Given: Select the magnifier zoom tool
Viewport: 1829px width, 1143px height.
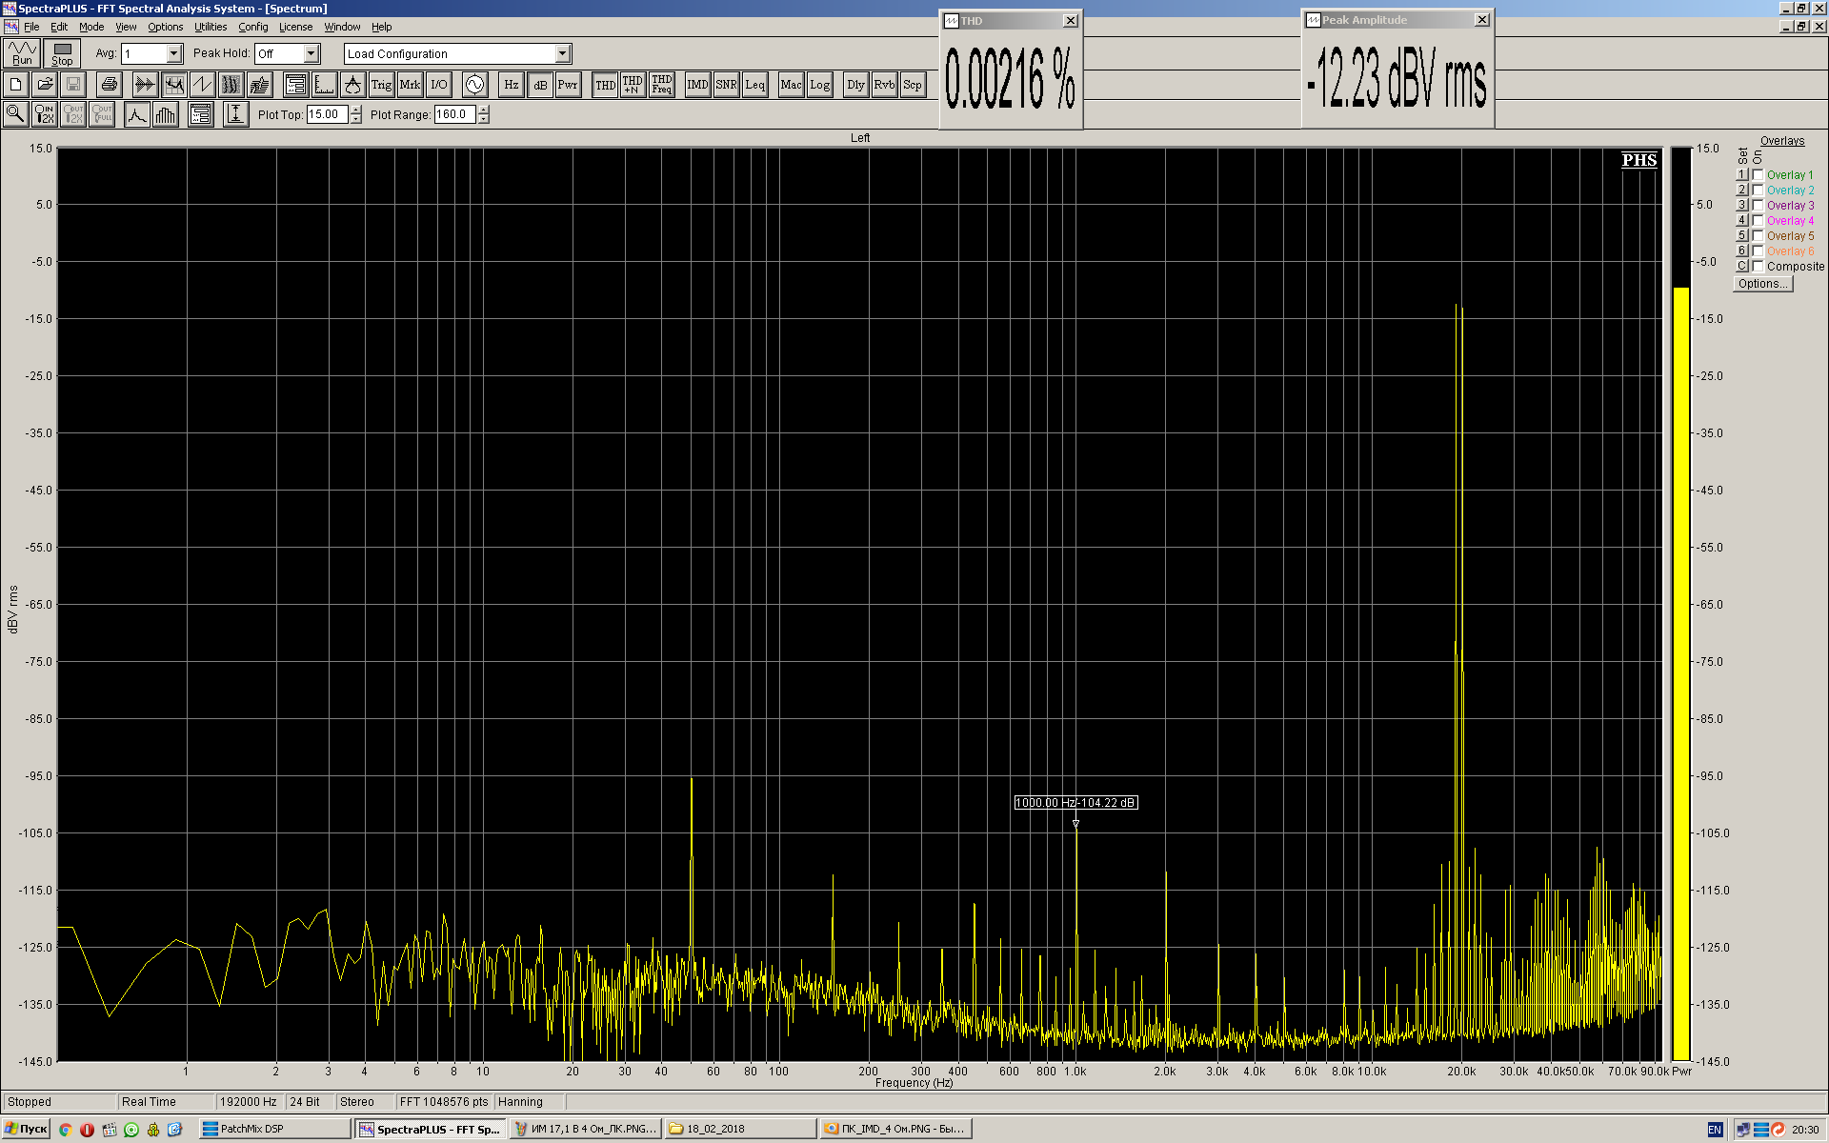Looking at the screenshot, I should [16, 114].
